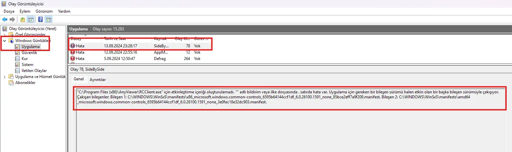Screen dimensions: 512x152
Task: Click the Up one level folder icon
Action: pos(22,19)
